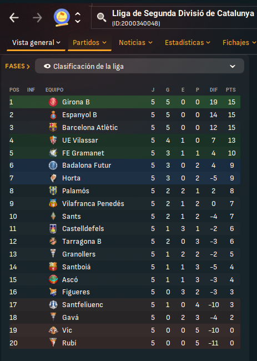Open the Estadísticas dropdown menu

pos(188,43)
